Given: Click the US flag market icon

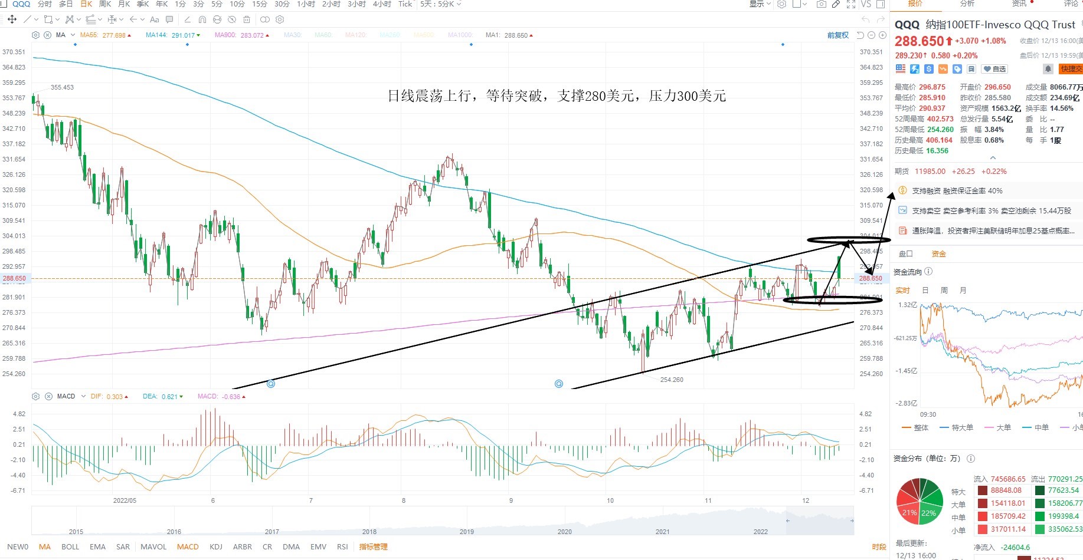Looking at the screenshot, I should pos(901,69).
